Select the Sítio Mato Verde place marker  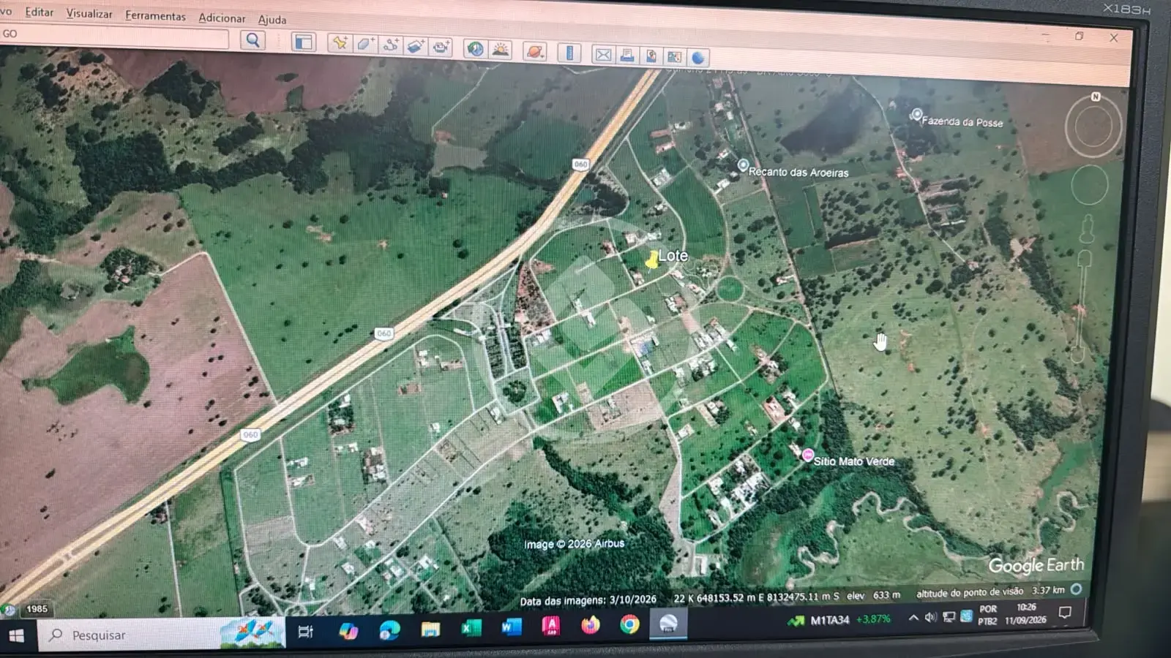807,455
